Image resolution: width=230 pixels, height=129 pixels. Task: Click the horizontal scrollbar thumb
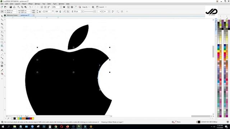tap(201, 116)
